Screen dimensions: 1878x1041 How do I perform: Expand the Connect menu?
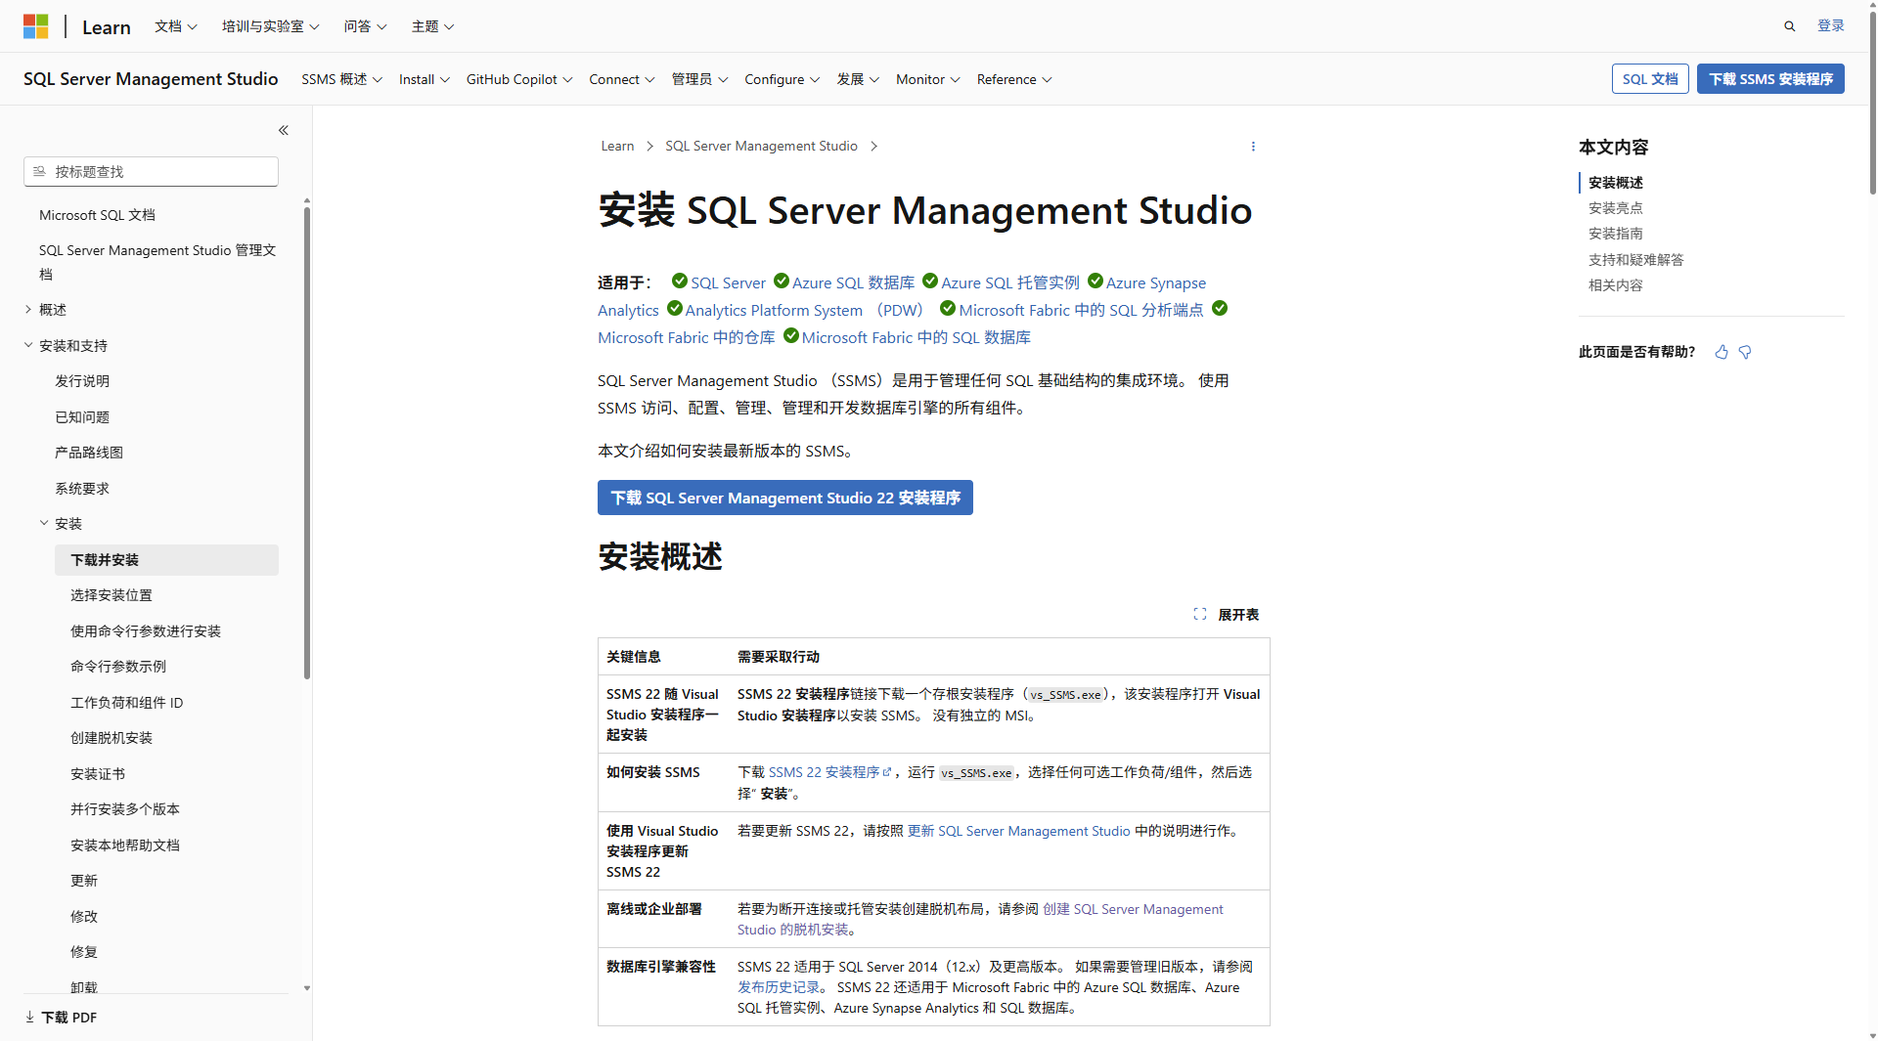tap(622, 79)
